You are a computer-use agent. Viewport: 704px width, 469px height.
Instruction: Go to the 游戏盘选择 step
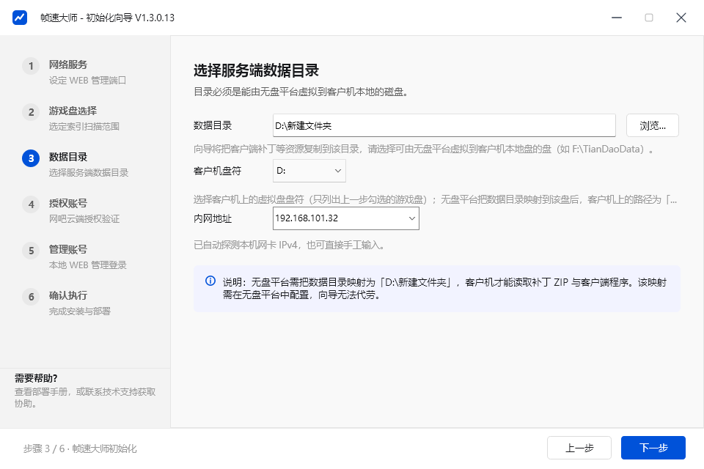point(73,111)
